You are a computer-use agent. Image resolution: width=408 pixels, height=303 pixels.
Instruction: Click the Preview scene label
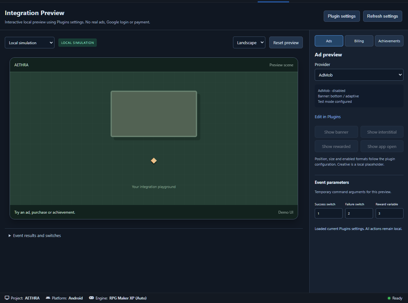click(x=281, y=65)
